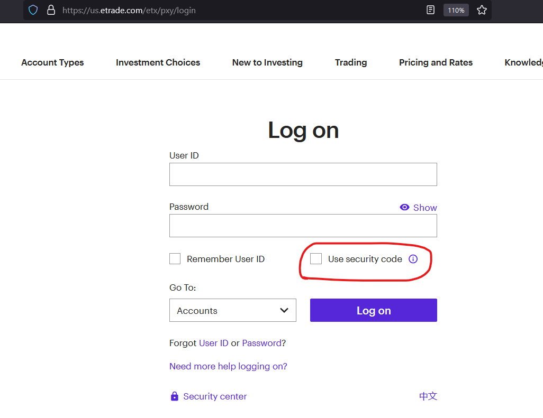Bookmark this page with the star icon

click(482, 10)
